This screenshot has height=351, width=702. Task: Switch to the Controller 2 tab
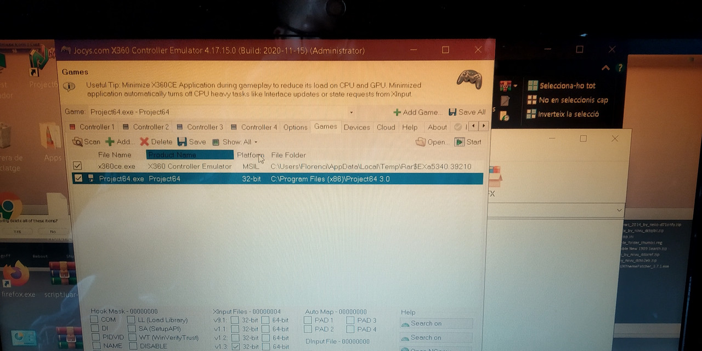(x=146, y=127)
